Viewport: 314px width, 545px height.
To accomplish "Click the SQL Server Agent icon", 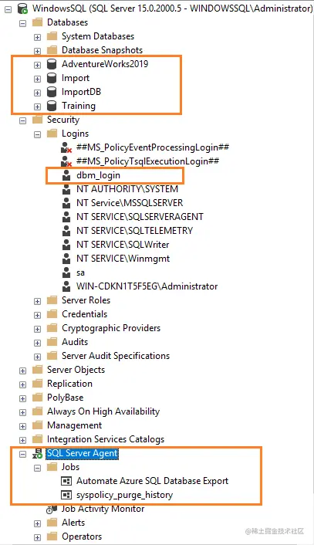I will [37, 453].
